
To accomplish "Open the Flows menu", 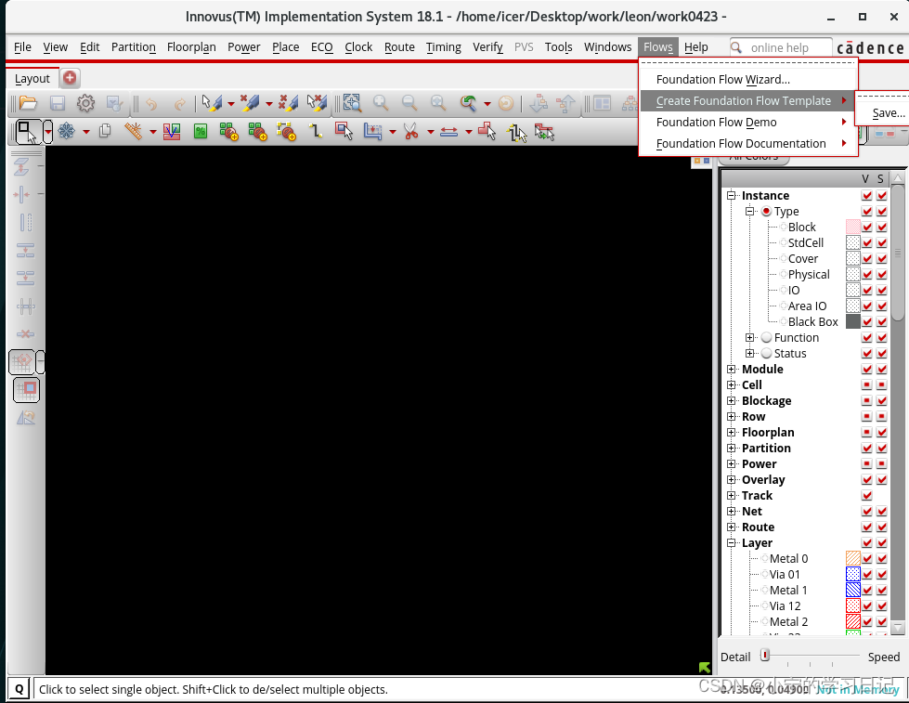I will (x=658, y=46).
